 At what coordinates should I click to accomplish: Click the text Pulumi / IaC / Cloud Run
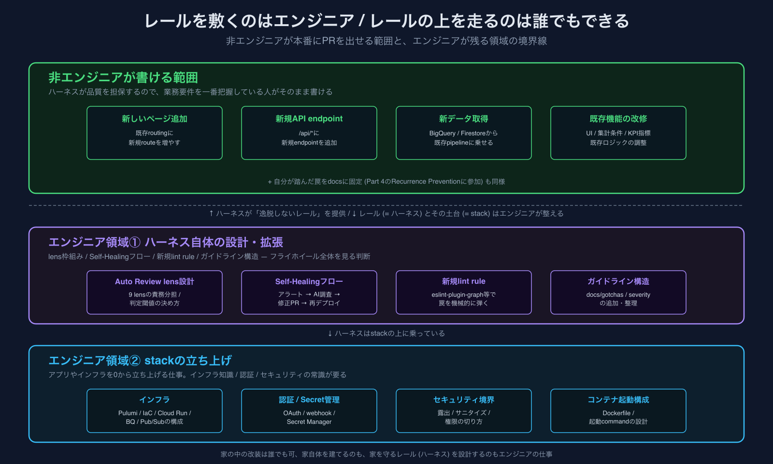click(155, 413)
